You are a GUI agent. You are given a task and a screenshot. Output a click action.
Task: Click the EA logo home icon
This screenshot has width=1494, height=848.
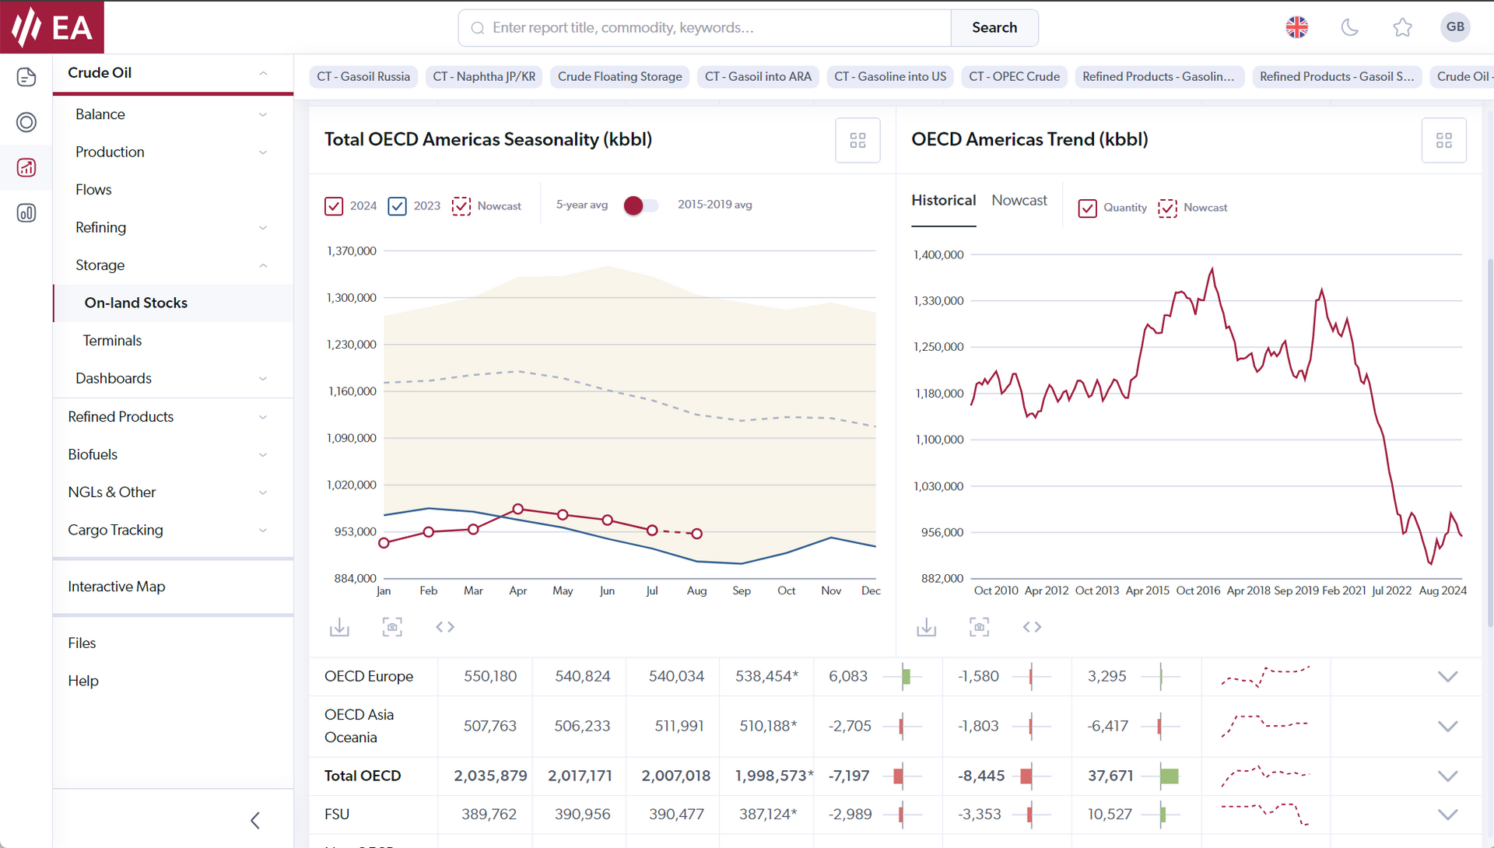(52, 27)
